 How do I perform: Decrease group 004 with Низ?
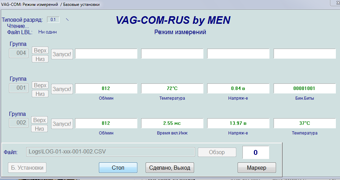[40, 59]
